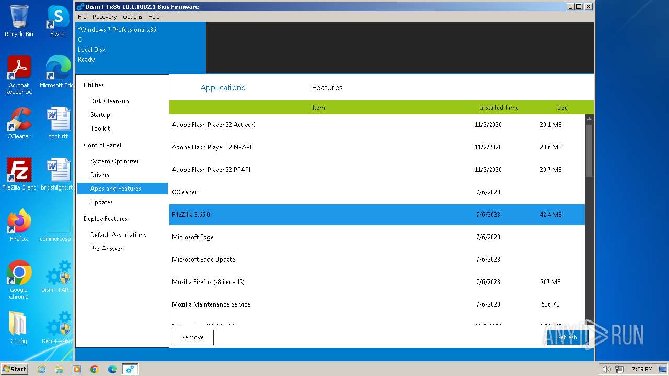
Task: Select Adobe Flash Player 32 ActiveX row
Action: point(377,125)
